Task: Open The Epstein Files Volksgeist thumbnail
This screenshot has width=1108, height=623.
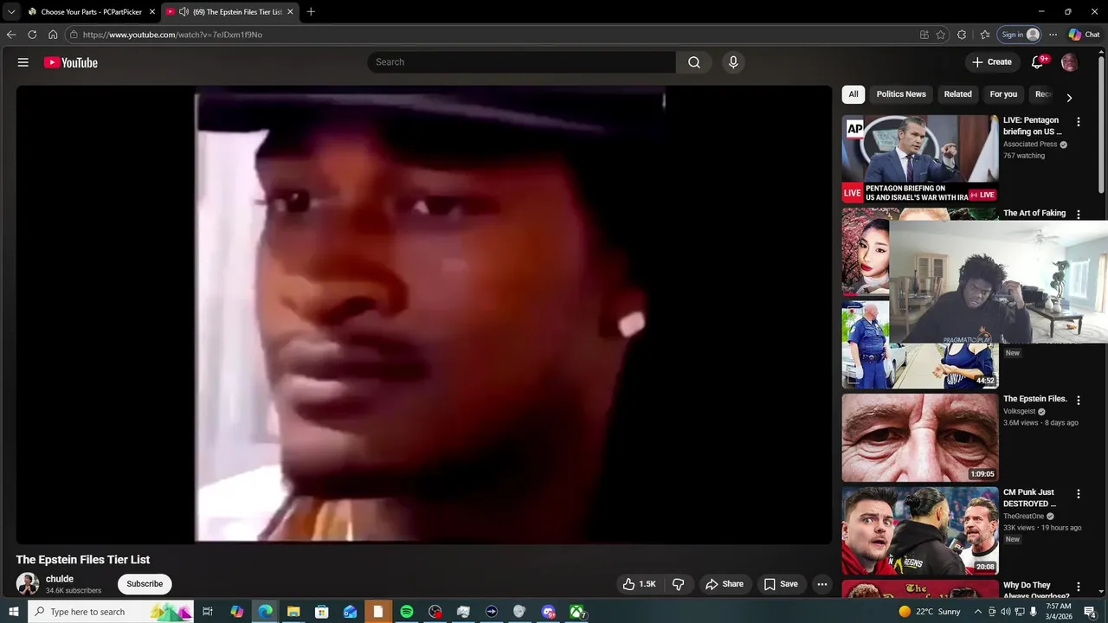Action: [x=920, y=438]
